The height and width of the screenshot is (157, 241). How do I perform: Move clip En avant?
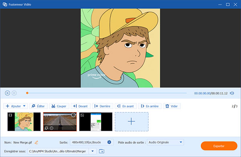tap(126, 106)
